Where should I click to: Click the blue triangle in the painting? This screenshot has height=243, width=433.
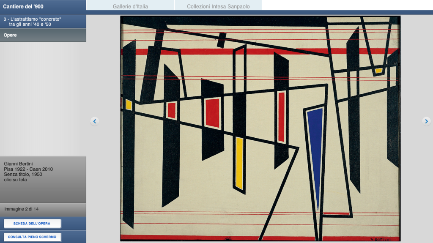point(315,148)
